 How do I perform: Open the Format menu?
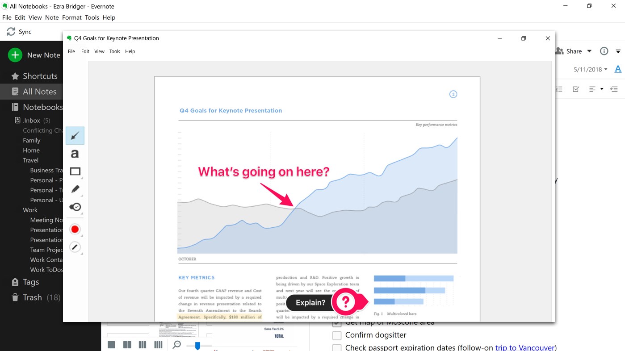[x=71, y=17]
